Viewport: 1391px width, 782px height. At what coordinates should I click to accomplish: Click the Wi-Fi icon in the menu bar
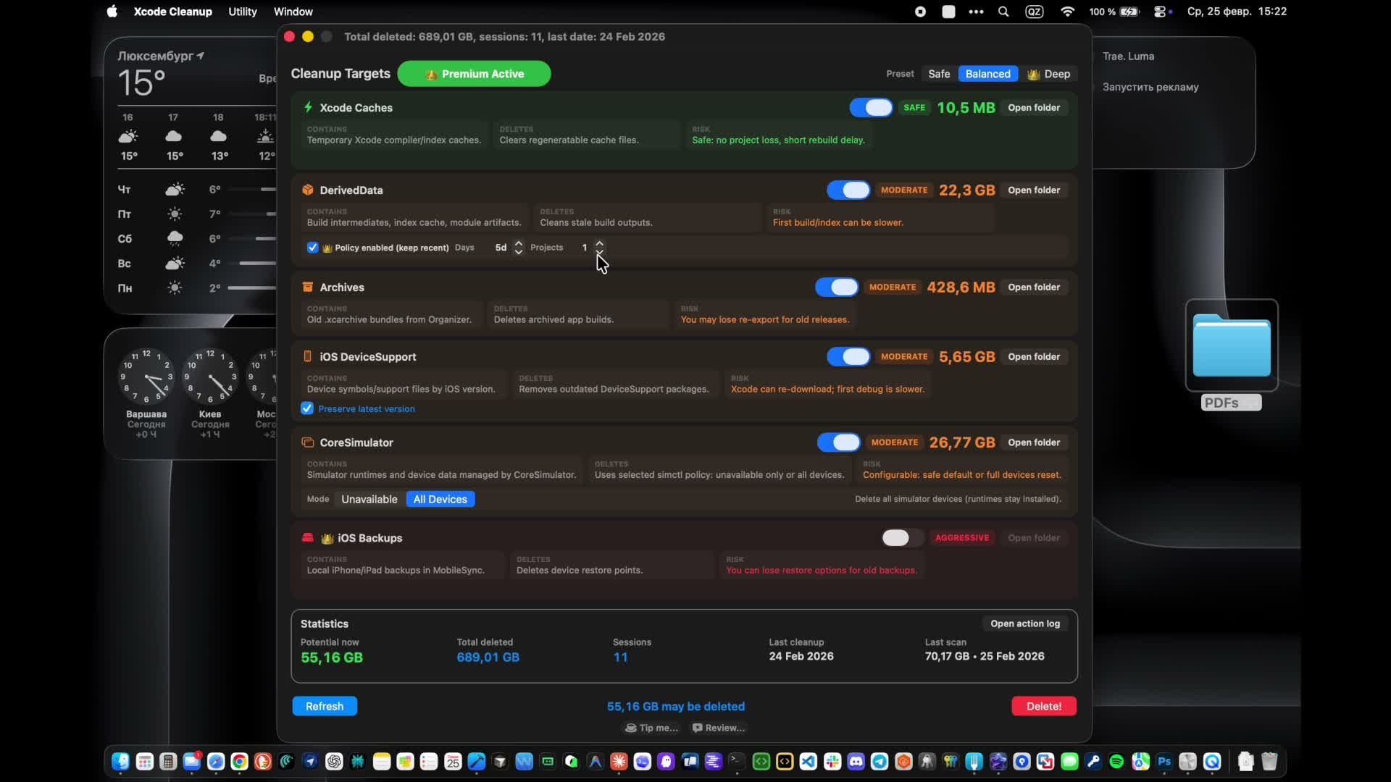(1068, 12)
